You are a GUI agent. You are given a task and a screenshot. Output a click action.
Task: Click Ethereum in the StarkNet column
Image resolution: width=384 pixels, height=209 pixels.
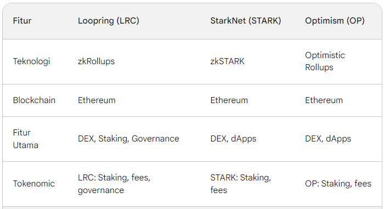click(x=229, y=100)
